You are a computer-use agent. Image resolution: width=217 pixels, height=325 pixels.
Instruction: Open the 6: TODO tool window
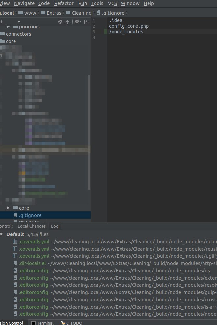click(71, 323)
